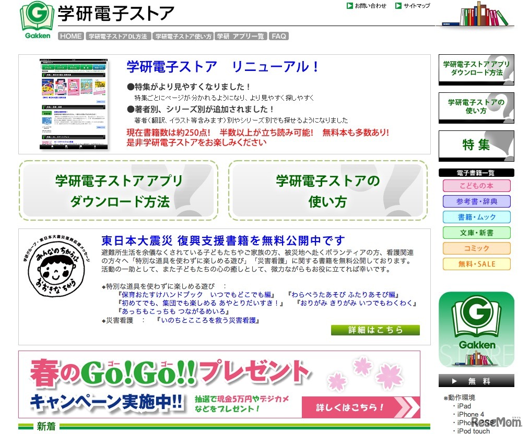
Task: Select the 無料・SALE category
Action: coord(476,264)
